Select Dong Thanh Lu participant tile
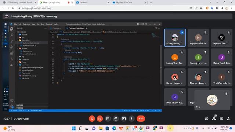 (x=222, y=57)
